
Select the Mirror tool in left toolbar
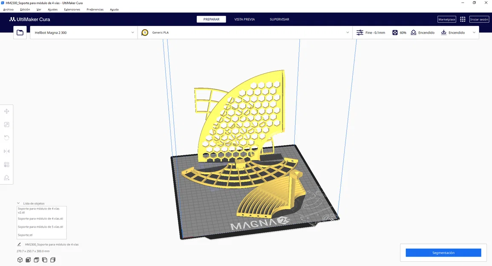[6, 151]
